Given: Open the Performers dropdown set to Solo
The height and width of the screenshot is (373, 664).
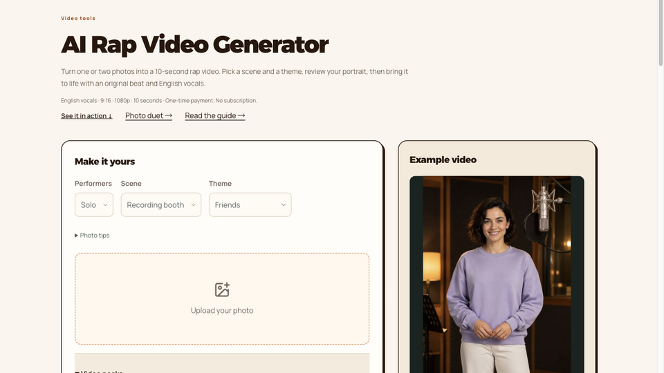Looking at the screenshot, I should coord(94,204).
